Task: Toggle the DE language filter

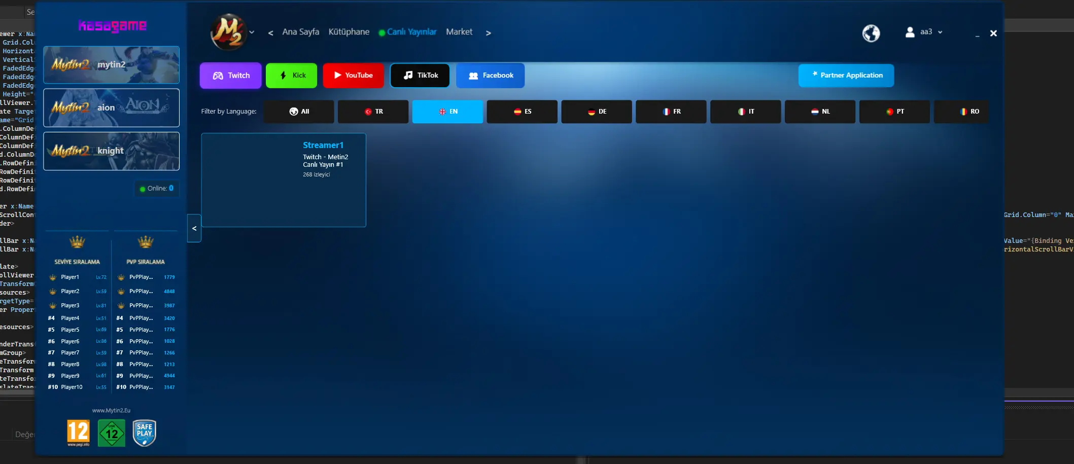Action: point(597,112)
